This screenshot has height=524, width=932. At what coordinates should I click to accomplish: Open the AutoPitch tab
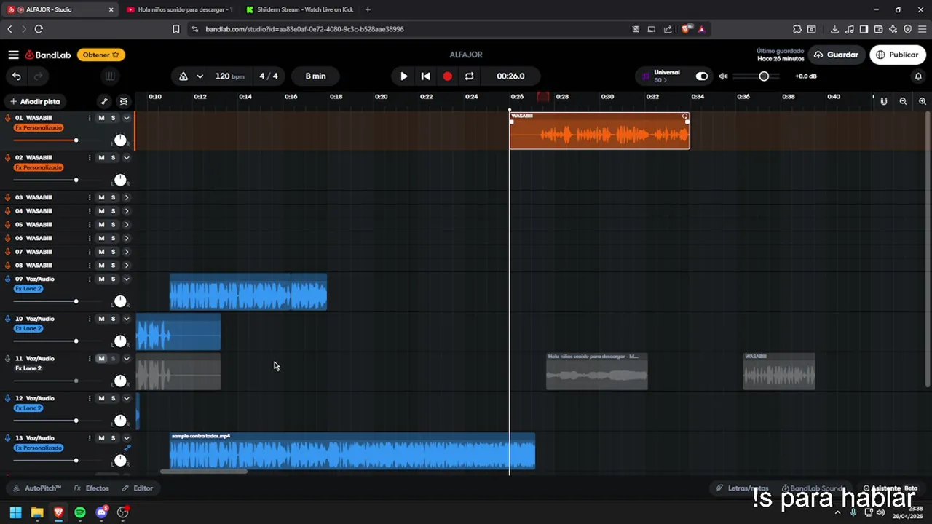(x=37, y=488)
